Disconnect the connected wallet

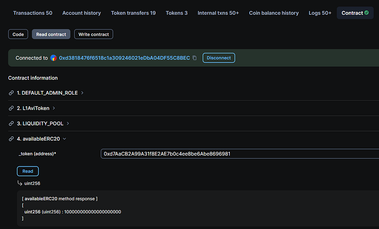pyautogui.click(x=219, y=58)
